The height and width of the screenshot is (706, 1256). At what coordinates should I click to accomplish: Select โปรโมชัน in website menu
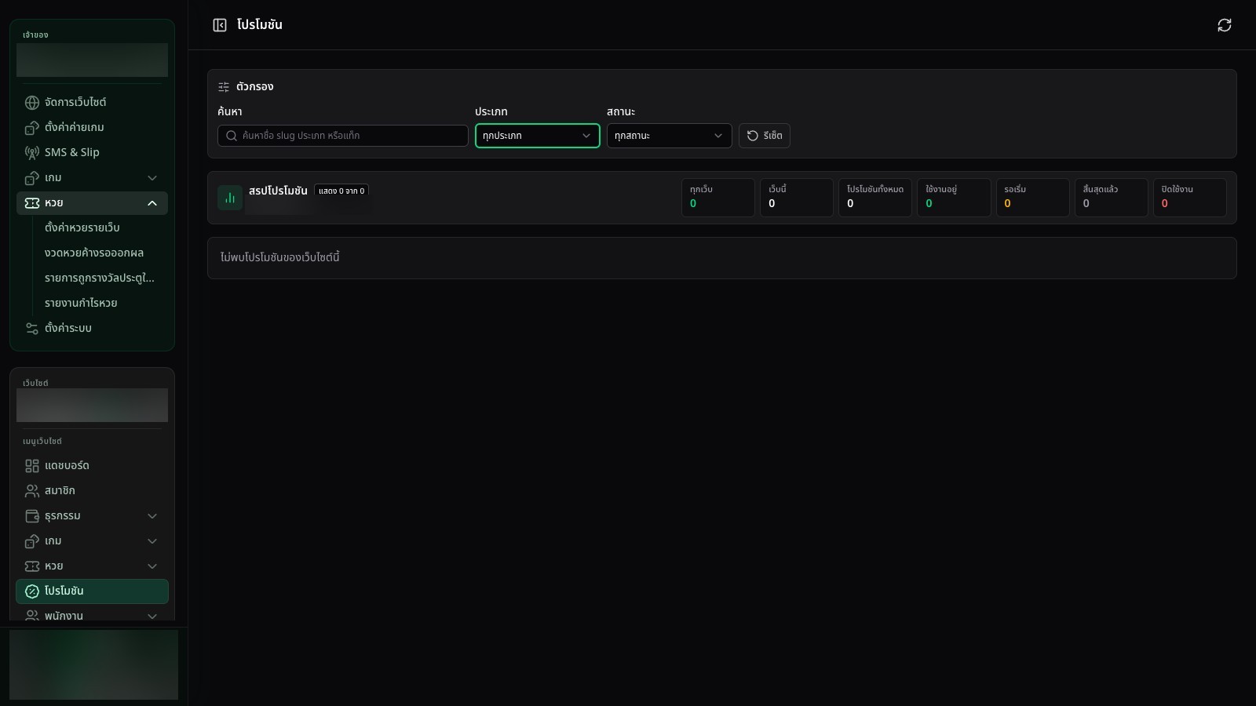[92, 591]
